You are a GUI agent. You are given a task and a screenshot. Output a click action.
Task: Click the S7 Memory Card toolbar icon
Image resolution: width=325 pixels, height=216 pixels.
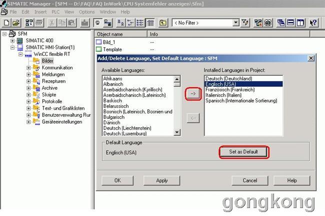39,23
